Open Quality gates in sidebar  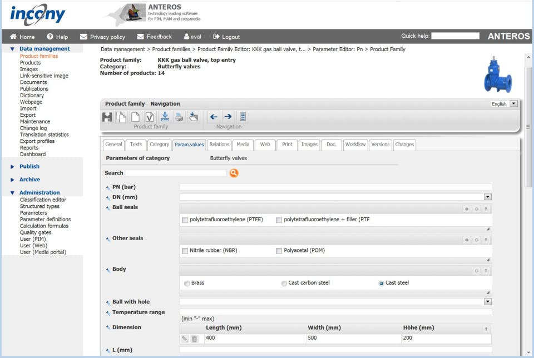36,232
